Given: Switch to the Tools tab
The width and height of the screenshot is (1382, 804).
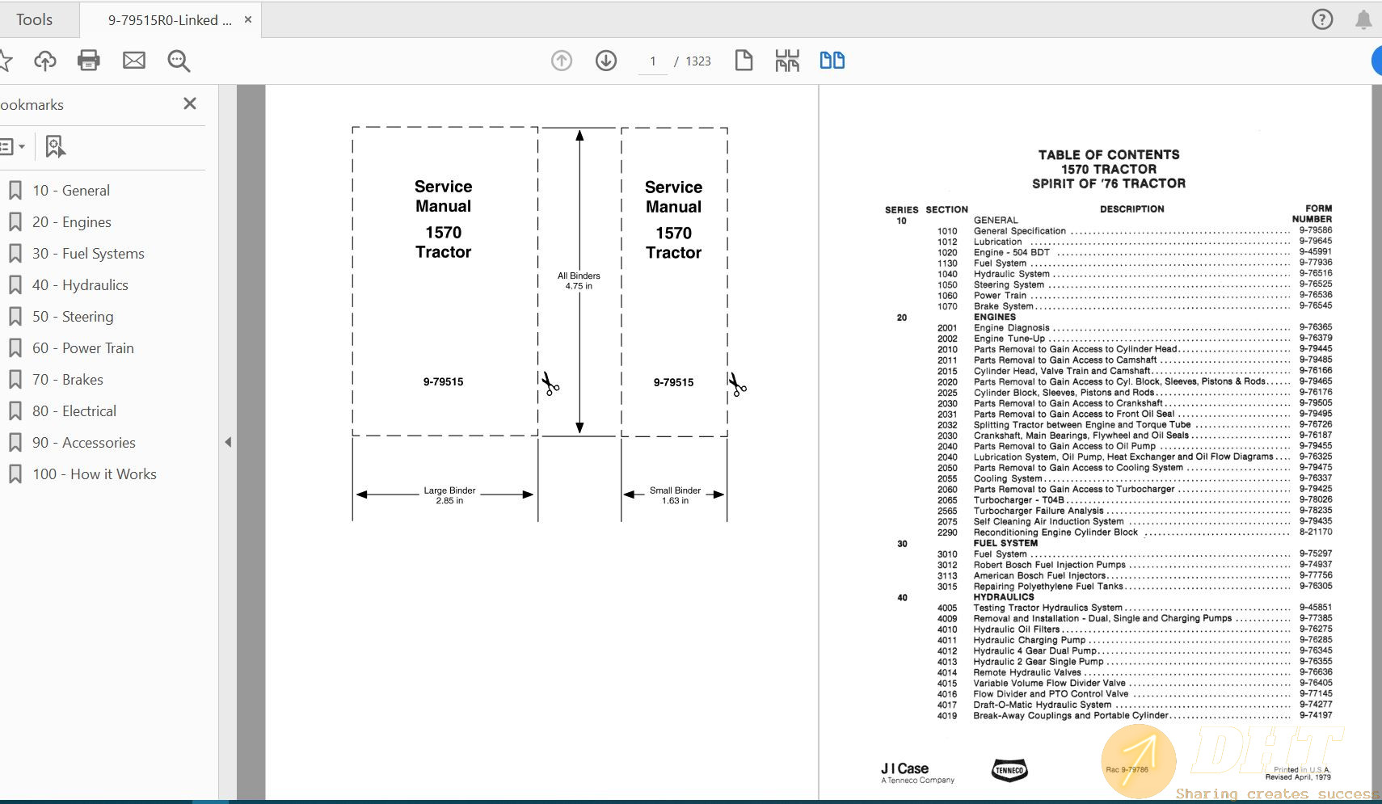Looking at the screenshot, I should (x=33, y=19).
